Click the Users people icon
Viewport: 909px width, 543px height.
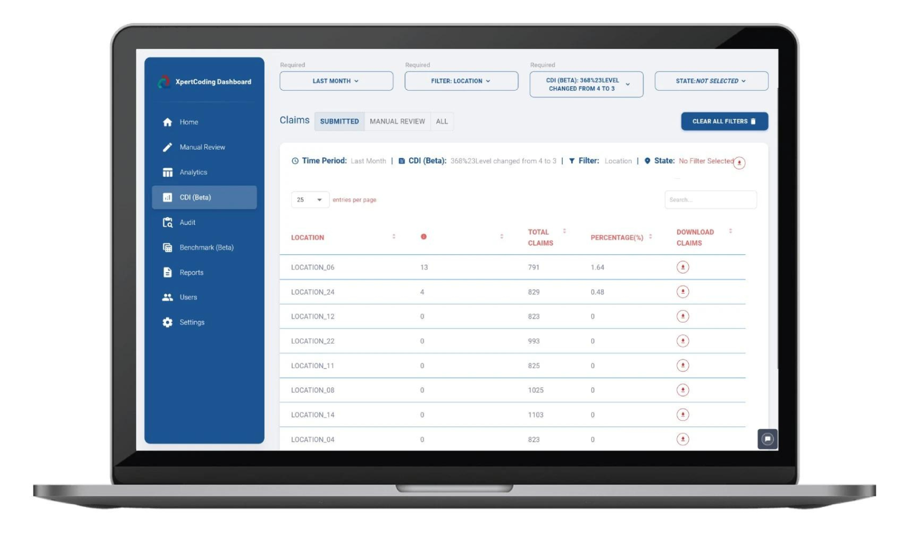coord(167,297)
